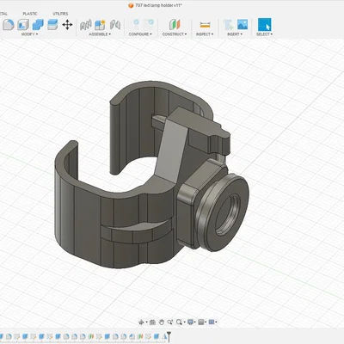The height and width of the screenshot is (344, 344).
Task: Switch to the PLASTIC tab
Action: pyautogui.click(x=30, y=14)
